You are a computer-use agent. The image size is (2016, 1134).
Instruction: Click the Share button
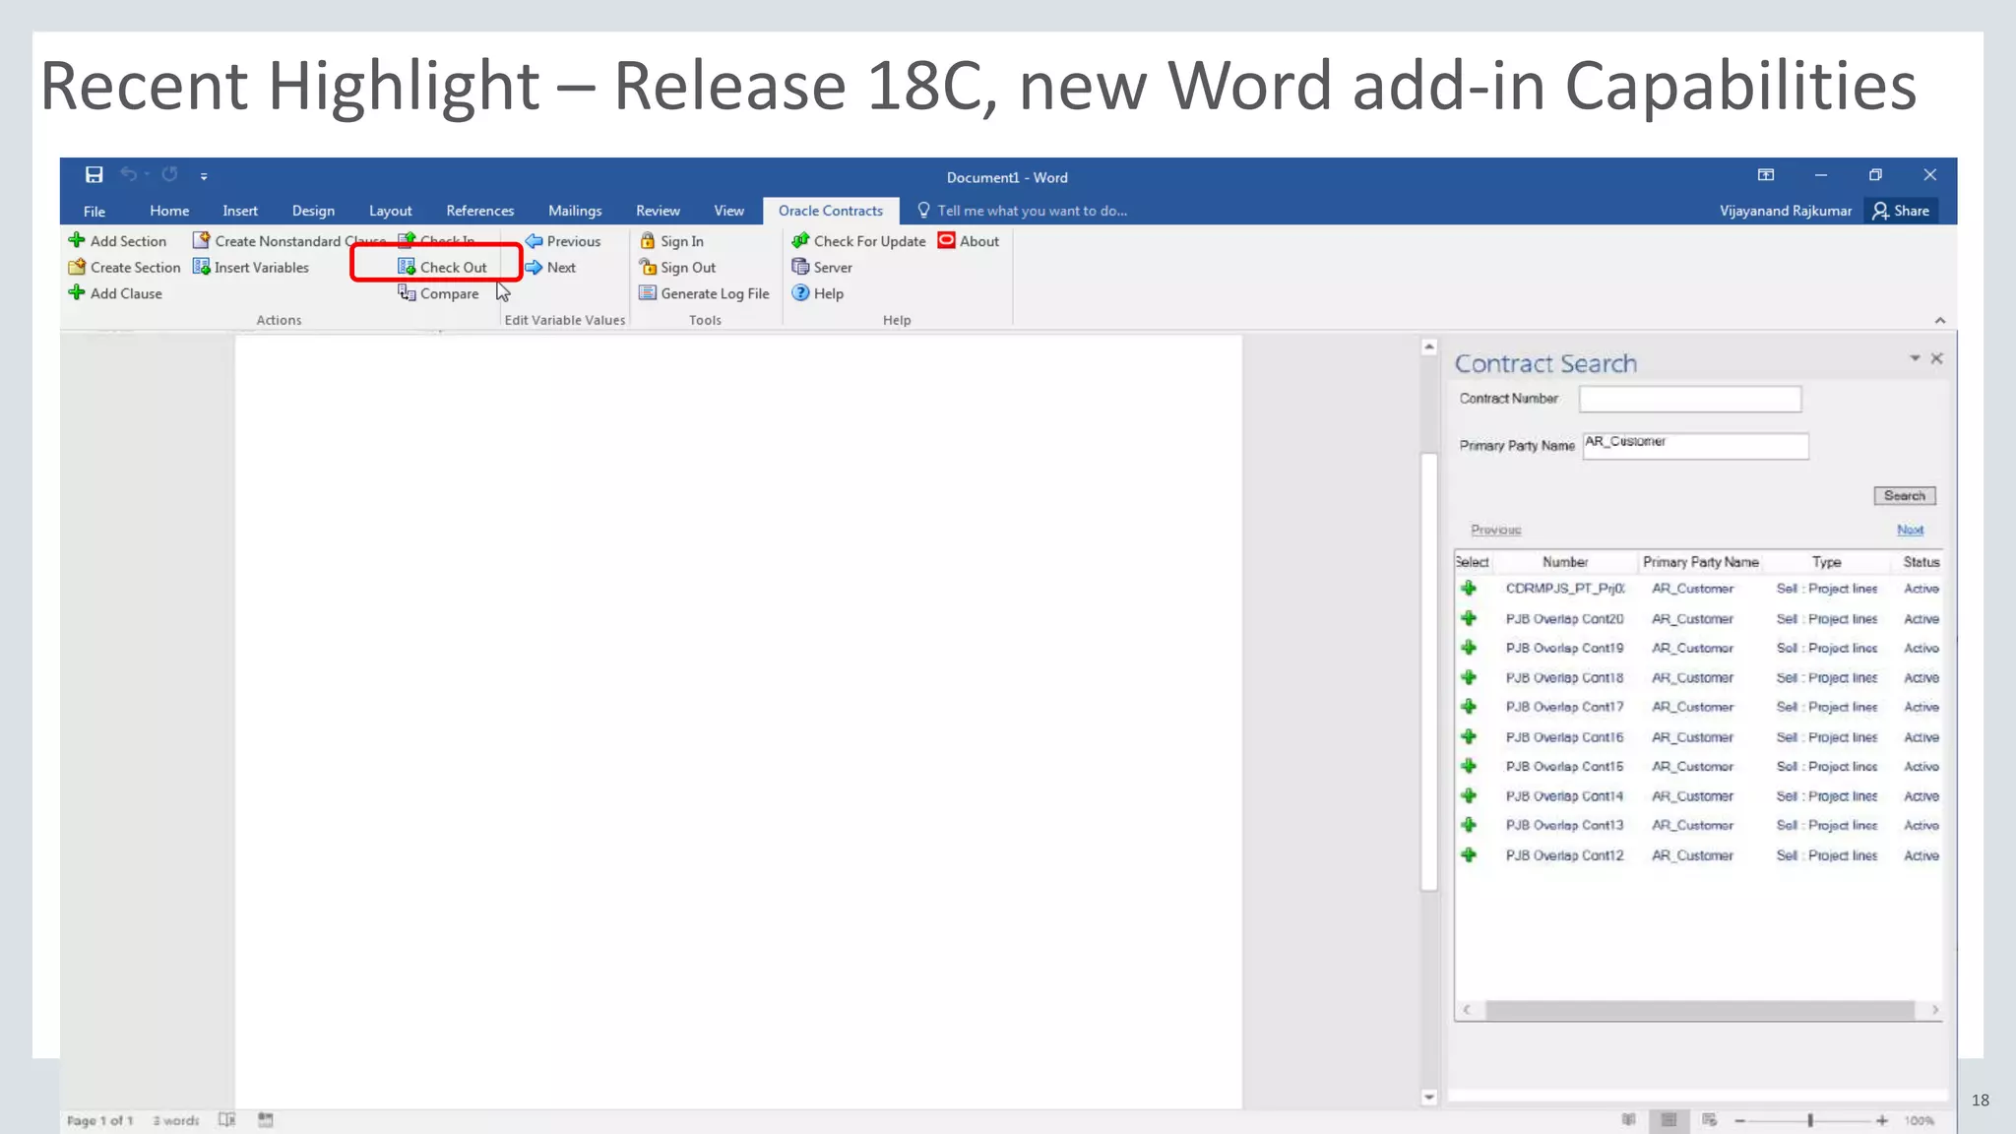coord(1901,211)
